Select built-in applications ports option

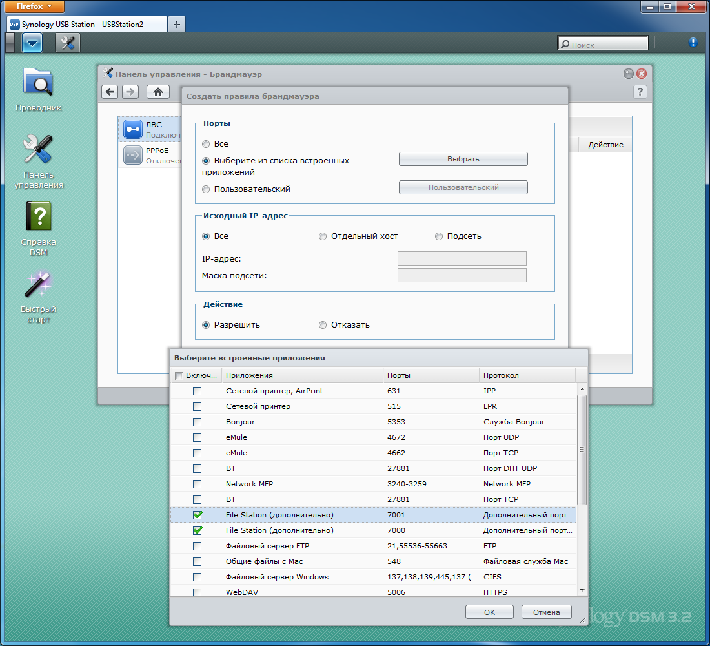click(206, 161)
